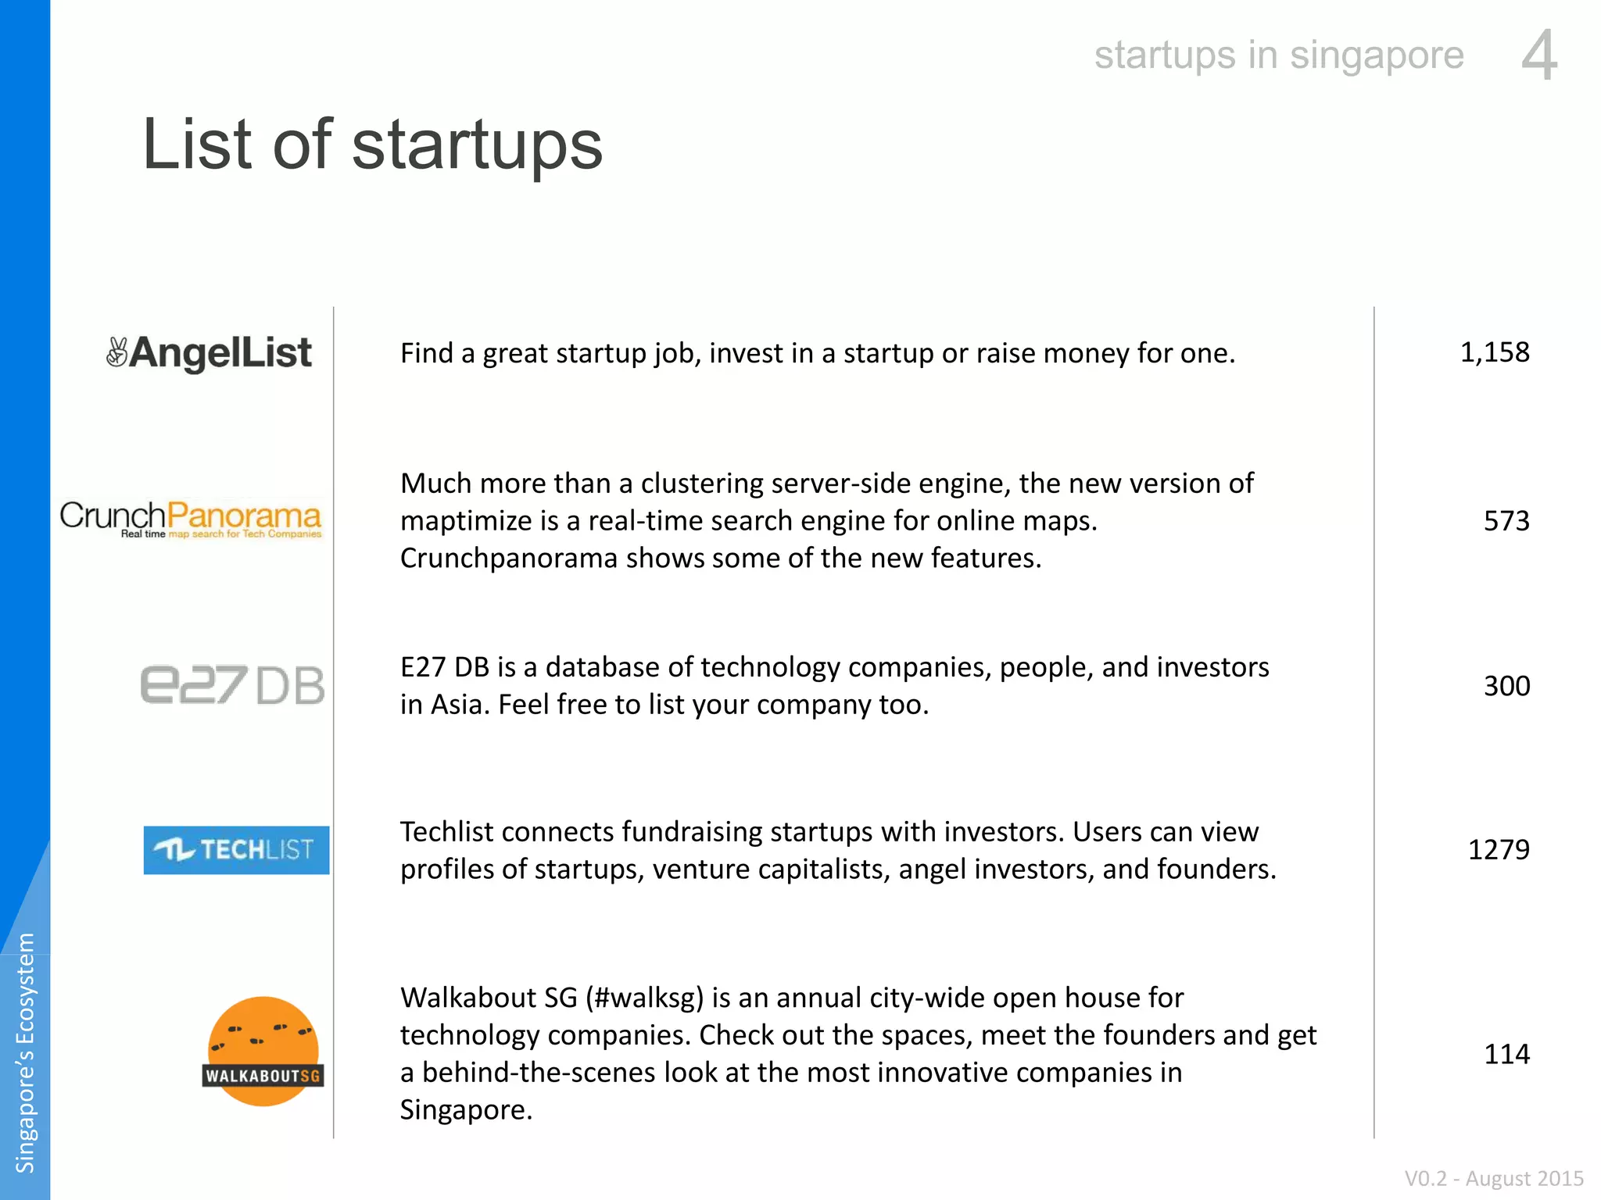Click the Techlist blue logo

pos(236,850)
